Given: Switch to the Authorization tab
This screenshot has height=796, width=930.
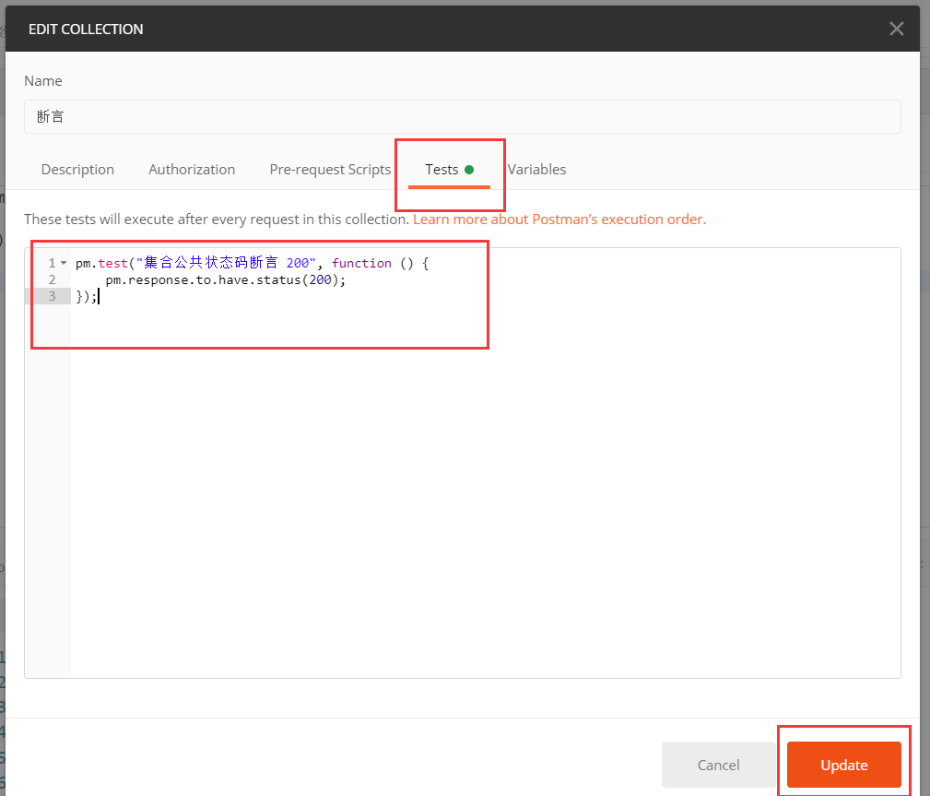Looking at the screenshot, I should tap(192, 169).
